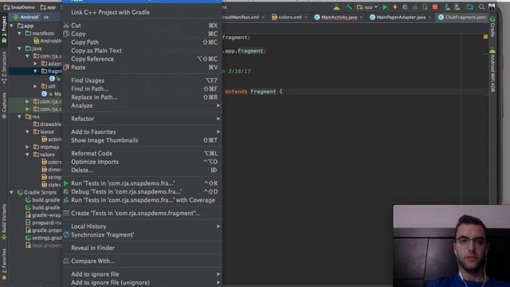The height and width of the screenshot is (287, 510).
Task: Open the Refactor submenu
Action: click(141, 119)
